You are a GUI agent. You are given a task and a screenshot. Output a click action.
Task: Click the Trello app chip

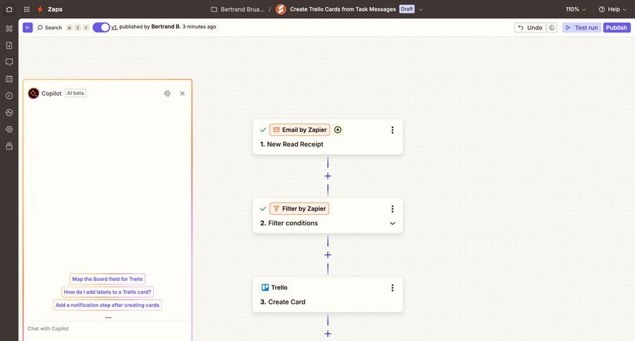point(274,287)
